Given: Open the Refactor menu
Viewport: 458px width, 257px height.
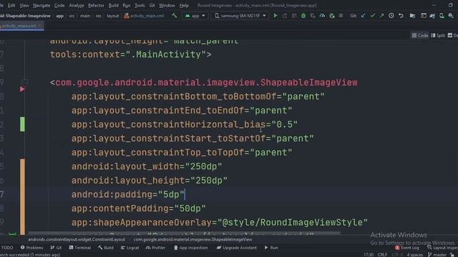Looking at the screenshot, I should click(x=96, y=5).
